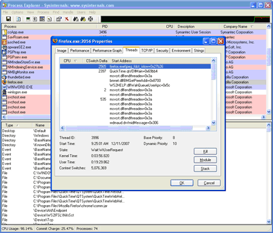The width and height of the screenshot is (273, 233).
Task: Open System Information via toolbar icon
Action: point(28,19)
